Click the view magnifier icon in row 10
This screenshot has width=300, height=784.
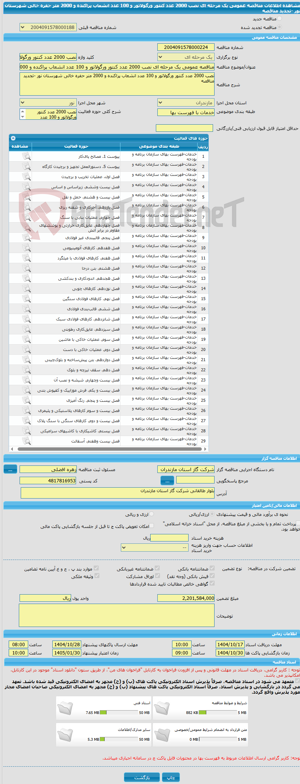26,248
